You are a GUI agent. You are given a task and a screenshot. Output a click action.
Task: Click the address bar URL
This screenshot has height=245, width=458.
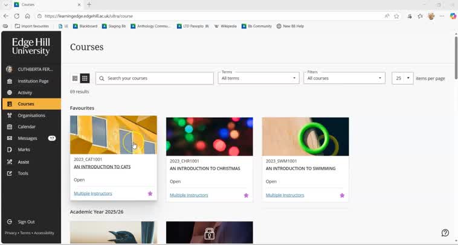tap(89, 16)
